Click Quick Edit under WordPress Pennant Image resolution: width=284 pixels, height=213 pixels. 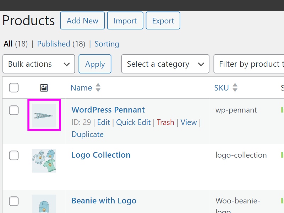click(133, 122)
